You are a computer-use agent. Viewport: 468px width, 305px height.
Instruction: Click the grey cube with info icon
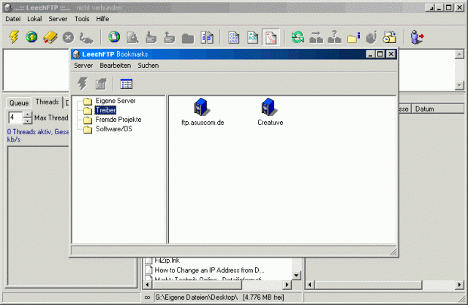(x=371, y=37)
